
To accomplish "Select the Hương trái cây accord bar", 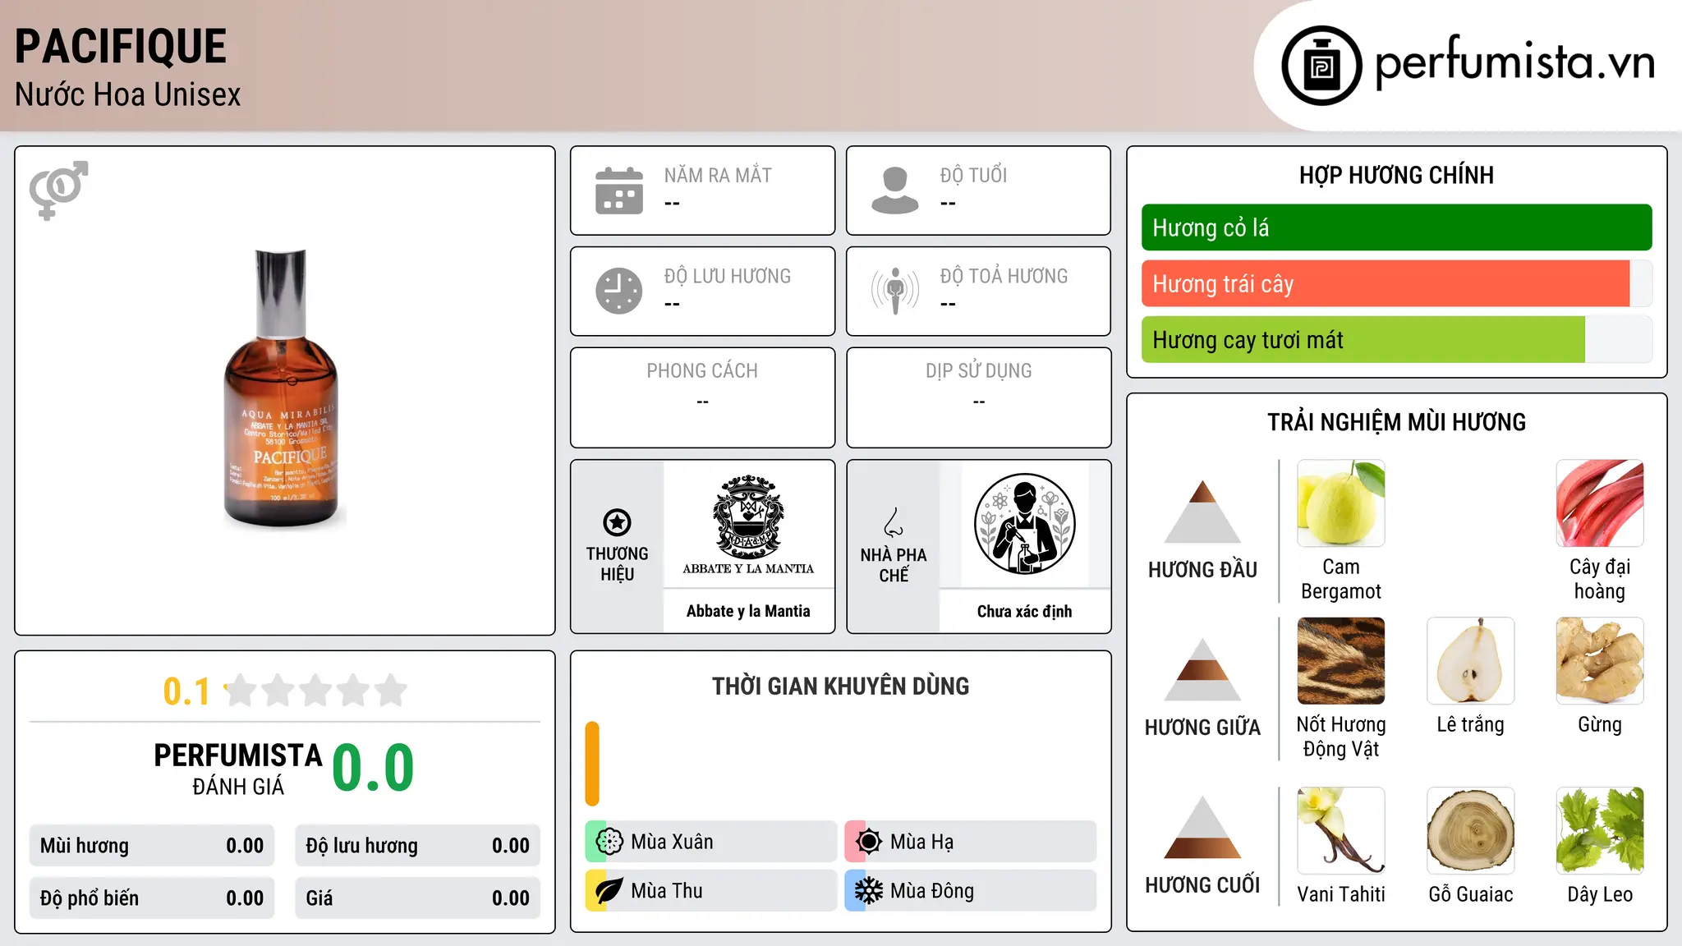I will tap(1396, 284).
